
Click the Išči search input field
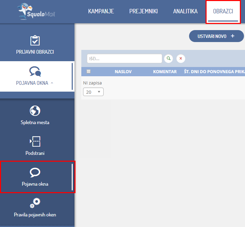coord(124,58)
